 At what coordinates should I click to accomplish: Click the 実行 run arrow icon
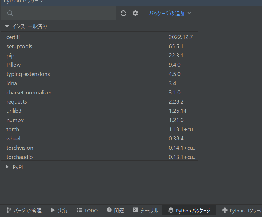[x=52, y=210]
